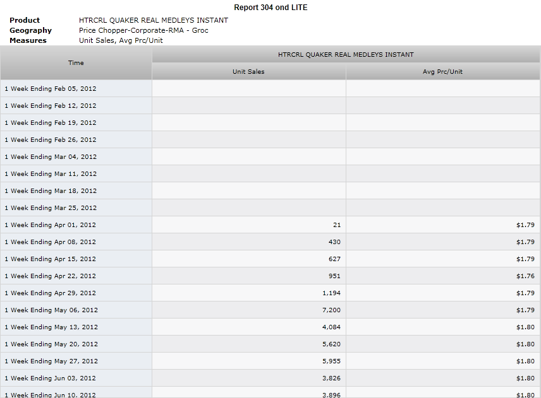Click row '1 Week Ending Apr 29, 2012'
Screen dimensions: 541x398
[270, 293]
